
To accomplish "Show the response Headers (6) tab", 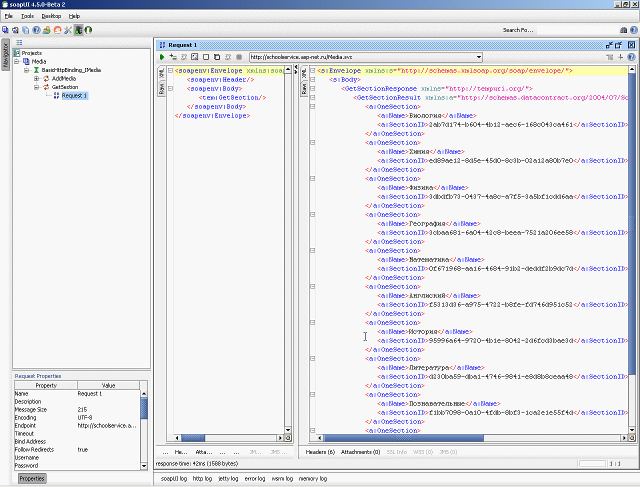I will tap(320, 452).
